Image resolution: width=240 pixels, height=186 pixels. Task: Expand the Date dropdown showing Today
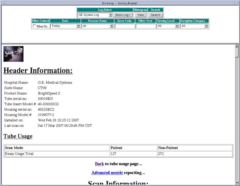pyautogui.click(x=65, y=26)
